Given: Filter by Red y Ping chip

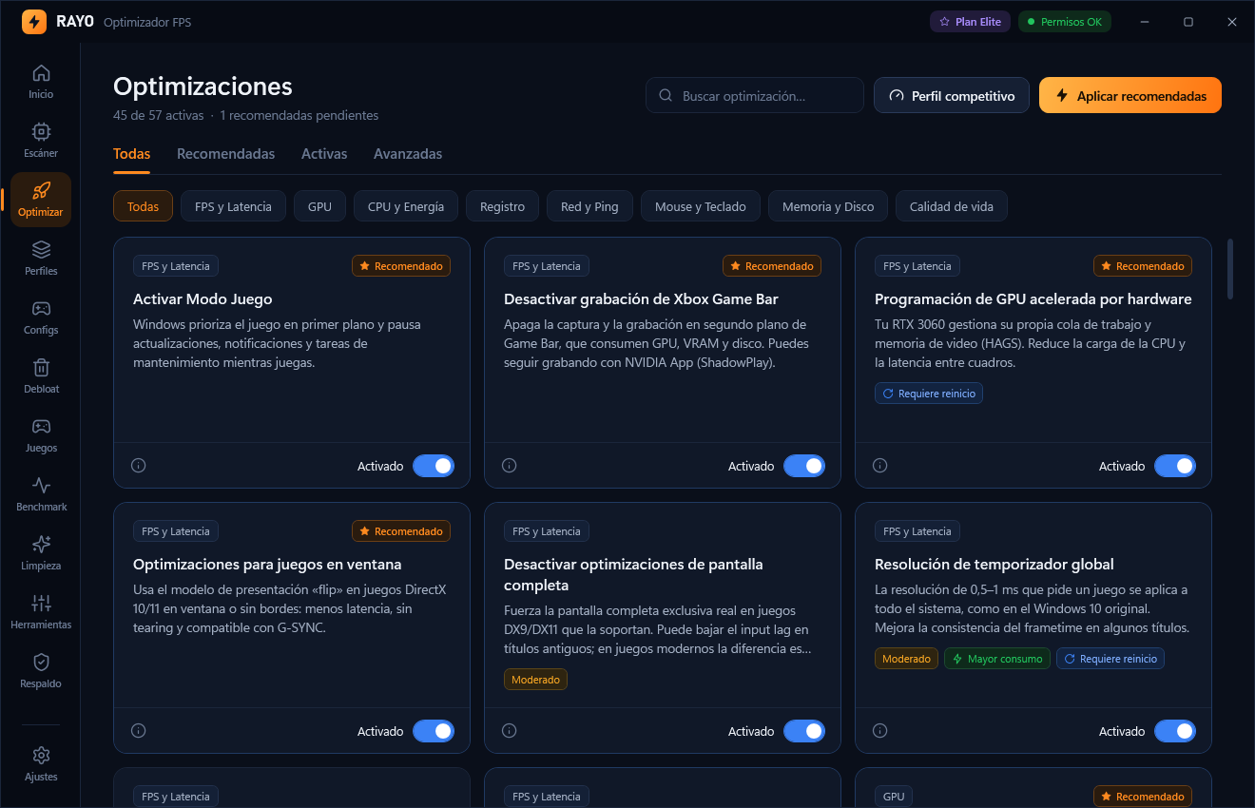Looking at the screenshot, I should 589,206.
